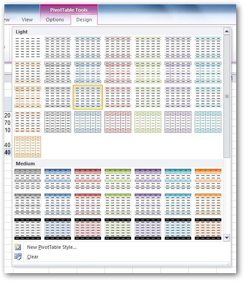Apply the gray header style in the first Medium row
Viewport: 244px width, 281px height.
[x=27, y=179]
